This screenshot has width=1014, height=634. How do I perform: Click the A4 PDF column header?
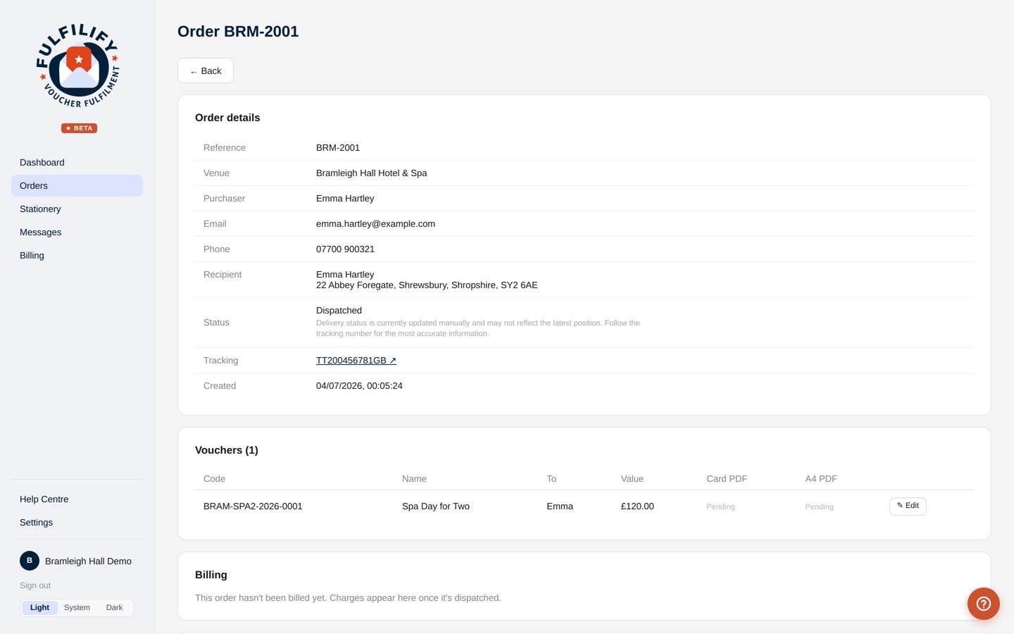tap(821, 479)
